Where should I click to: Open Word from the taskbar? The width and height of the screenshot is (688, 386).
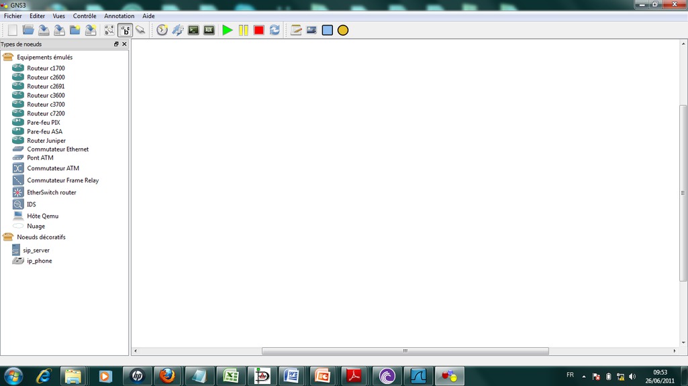point(292,376)
